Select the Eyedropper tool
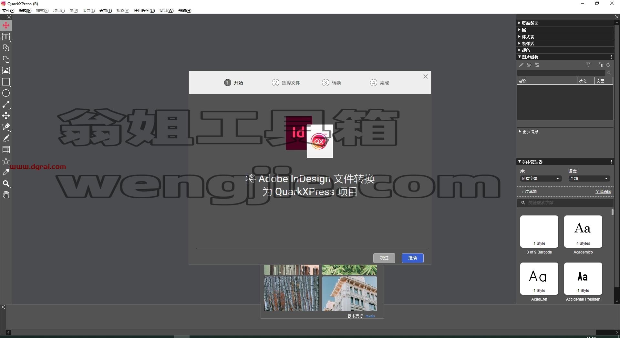620x338 pixels. [6, 172]
